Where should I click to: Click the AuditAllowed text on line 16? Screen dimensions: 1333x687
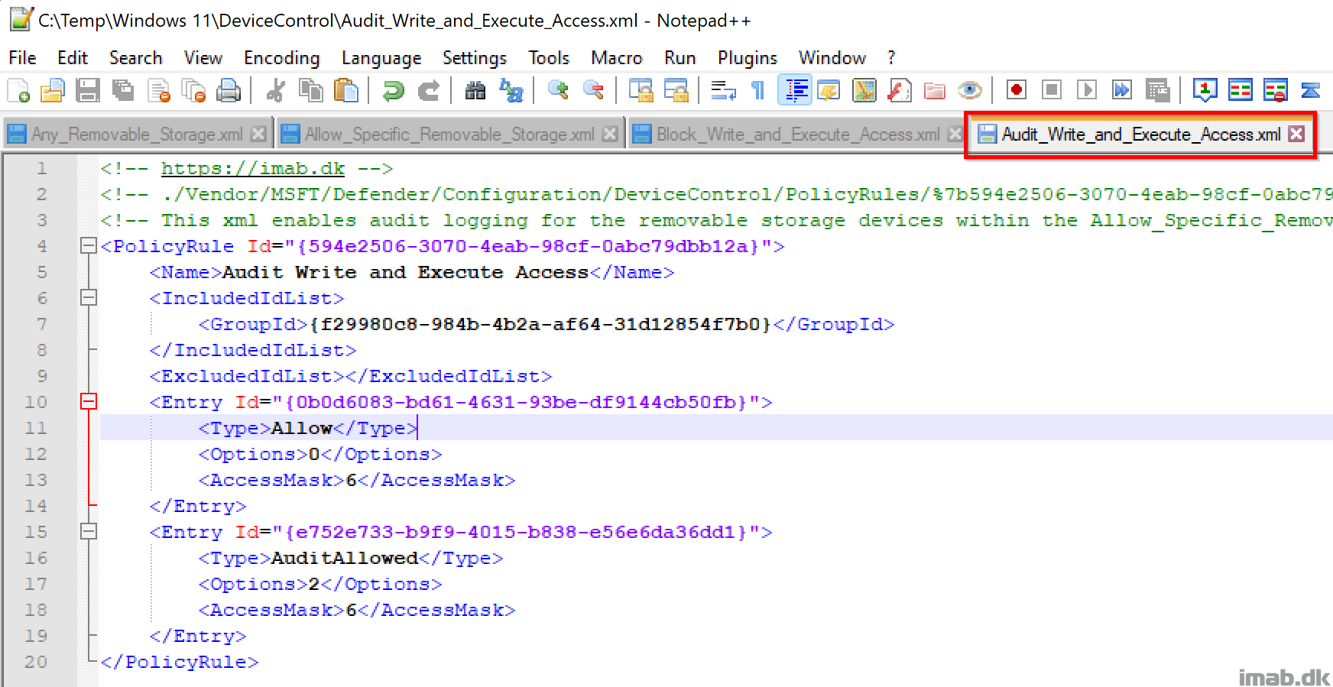(x=345, y=558)
